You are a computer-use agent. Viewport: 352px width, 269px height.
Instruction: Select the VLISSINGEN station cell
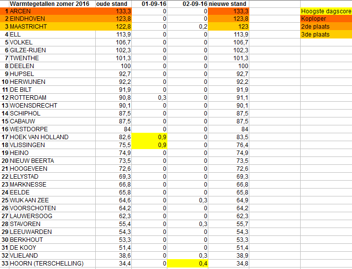52,145
